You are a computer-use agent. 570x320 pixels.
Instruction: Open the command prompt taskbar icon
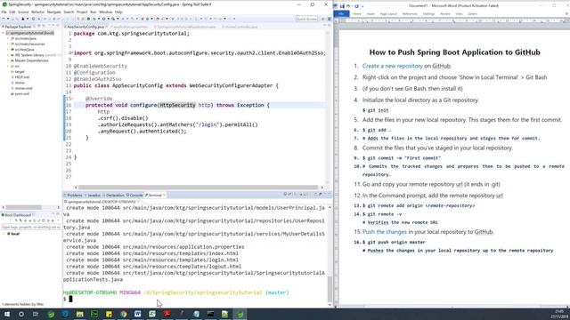point(210,314)
